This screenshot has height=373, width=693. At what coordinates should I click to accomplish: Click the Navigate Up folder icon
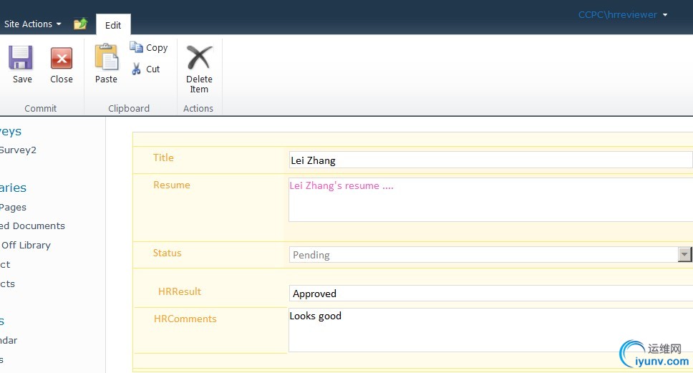pos(80,24)
